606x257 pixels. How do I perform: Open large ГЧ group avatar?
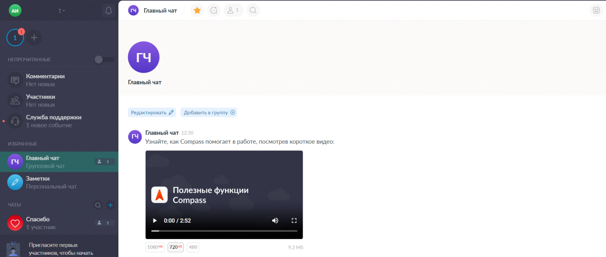pos(144,57)
